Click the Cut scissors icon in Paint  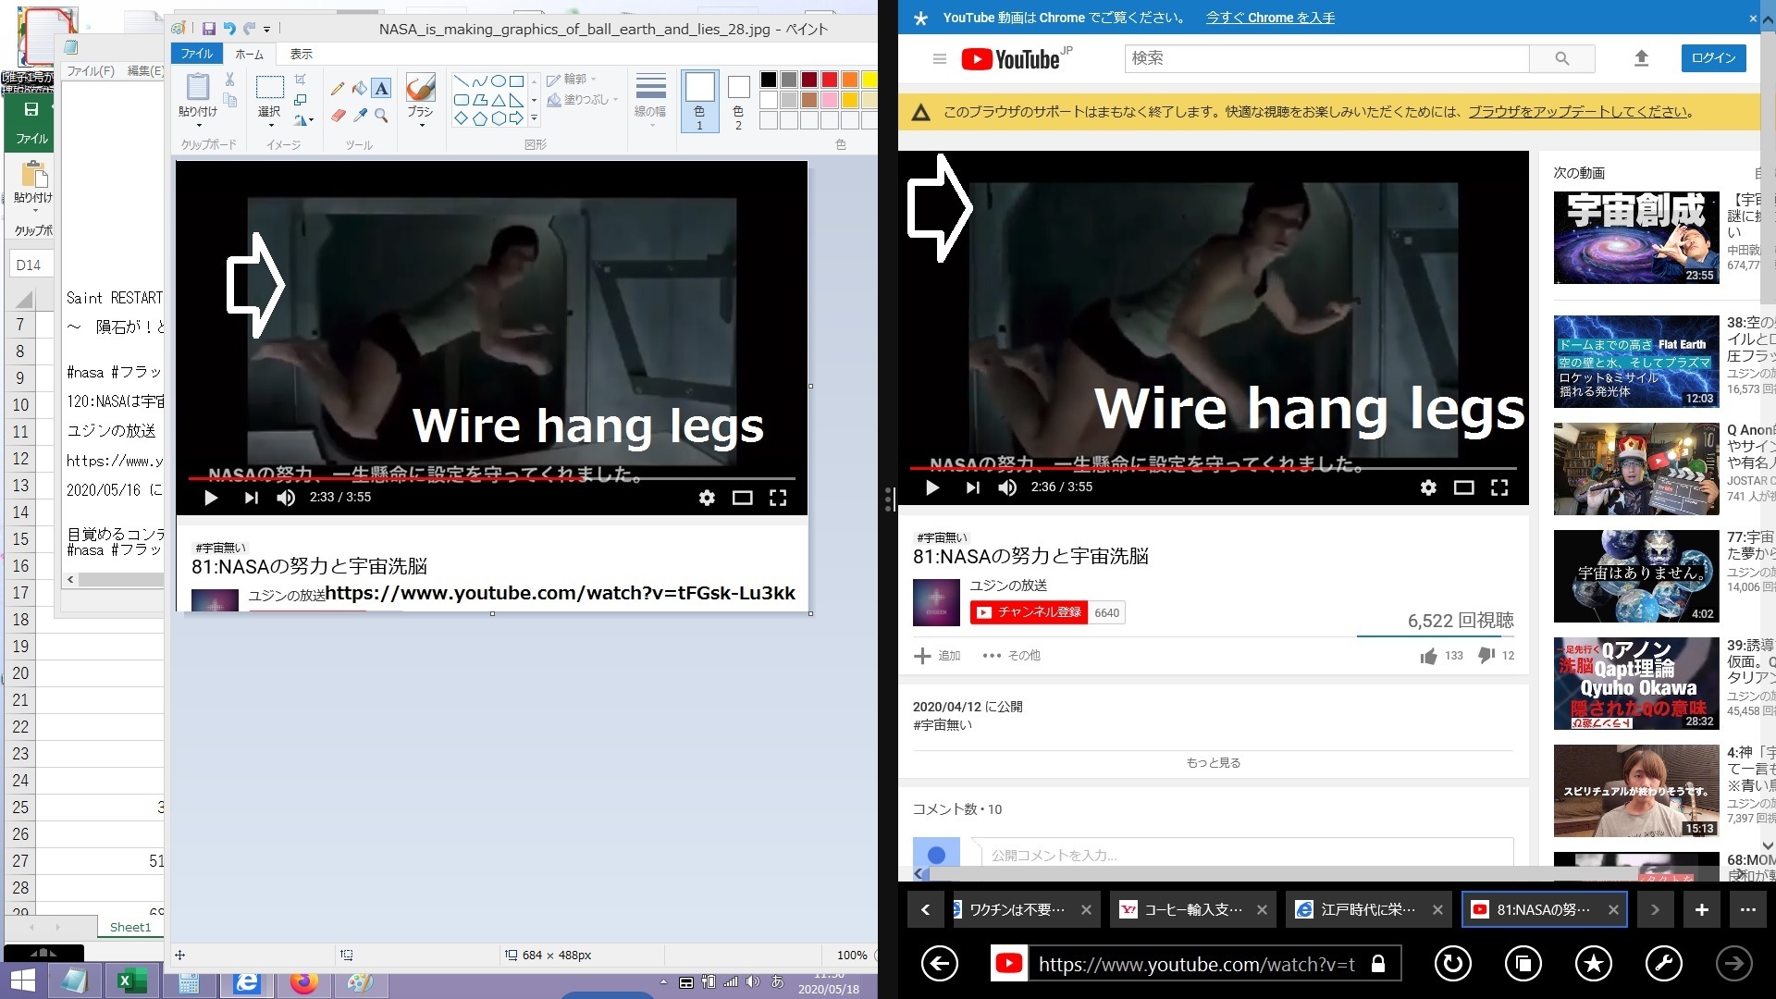[229, 80]
